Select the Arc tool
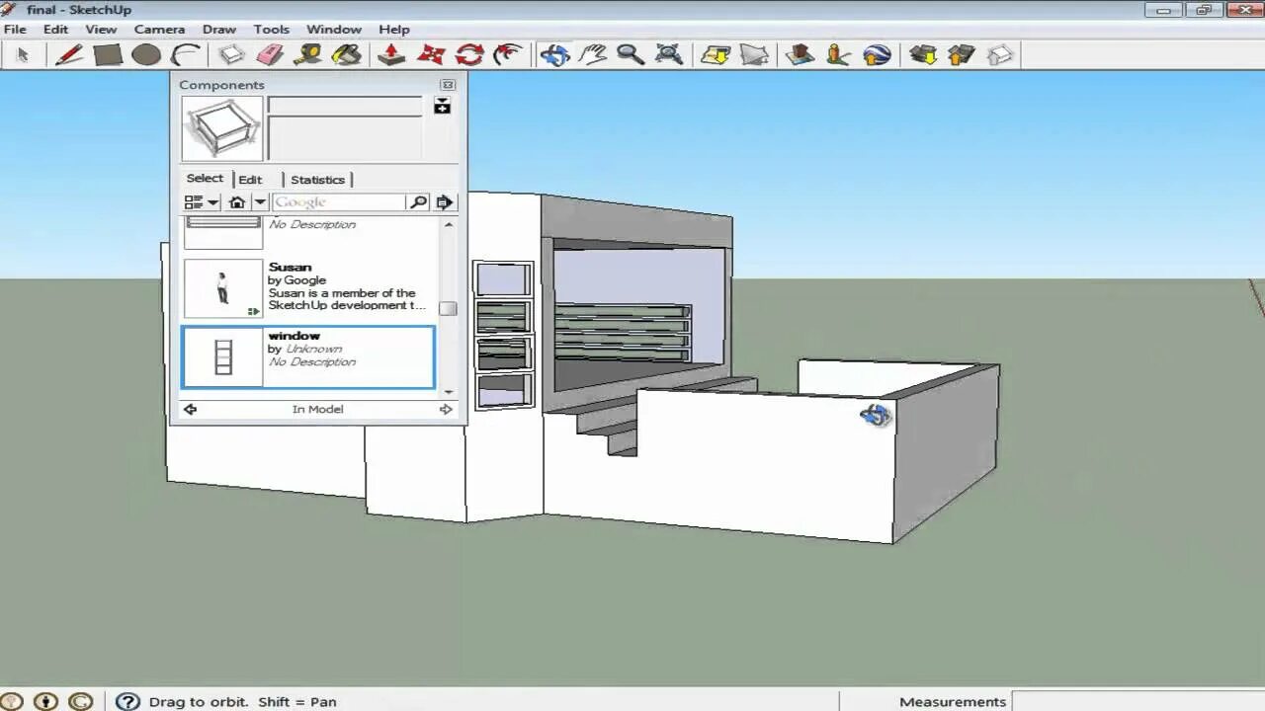The image size is (1265, 711). tap(186, 54)
